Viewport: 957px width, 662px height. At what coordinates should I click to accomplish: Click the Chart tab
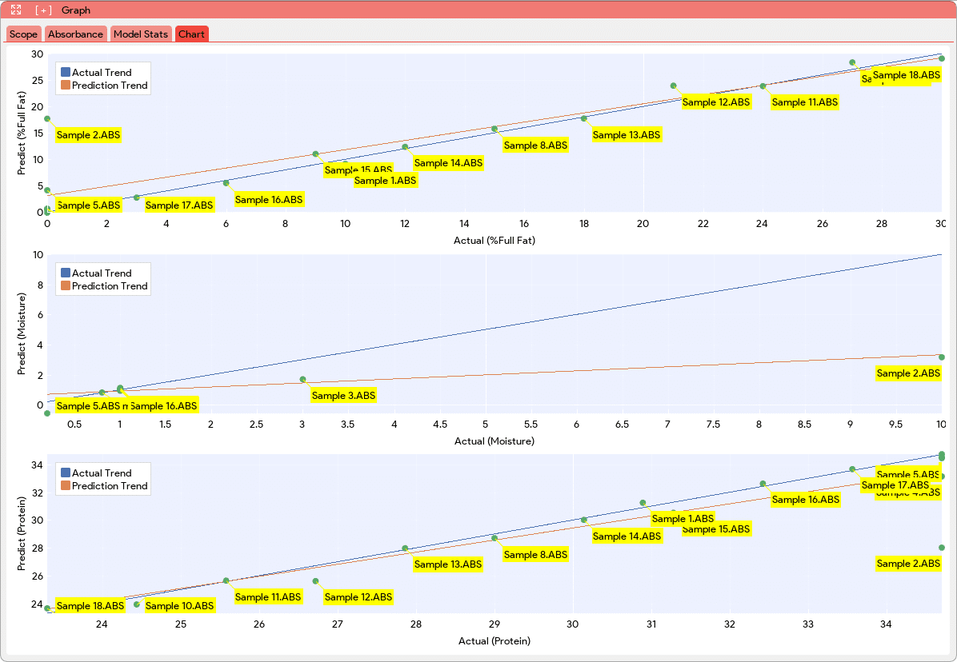pyautogui.click(x=191, y=34)
